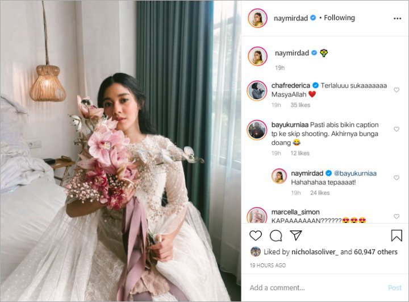Open the comment bubble icon

[x=276, y=235]
